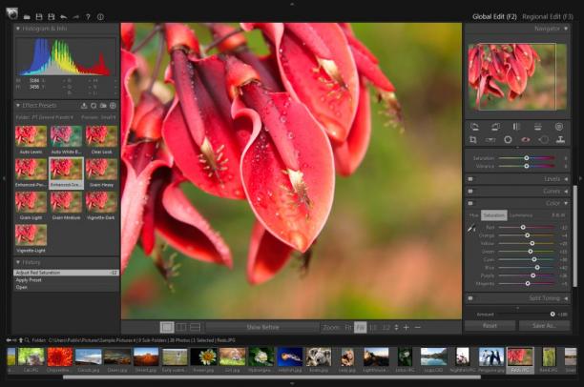
Task: Switch to Regional Edit (F3) tab
Action: click(548, 17)
